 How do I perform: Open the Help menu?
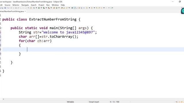pos(63,5)
